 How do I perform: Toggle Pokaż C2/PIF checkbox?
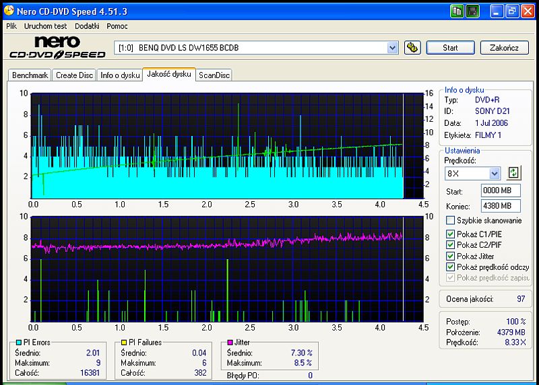click(x=450, y=245)
